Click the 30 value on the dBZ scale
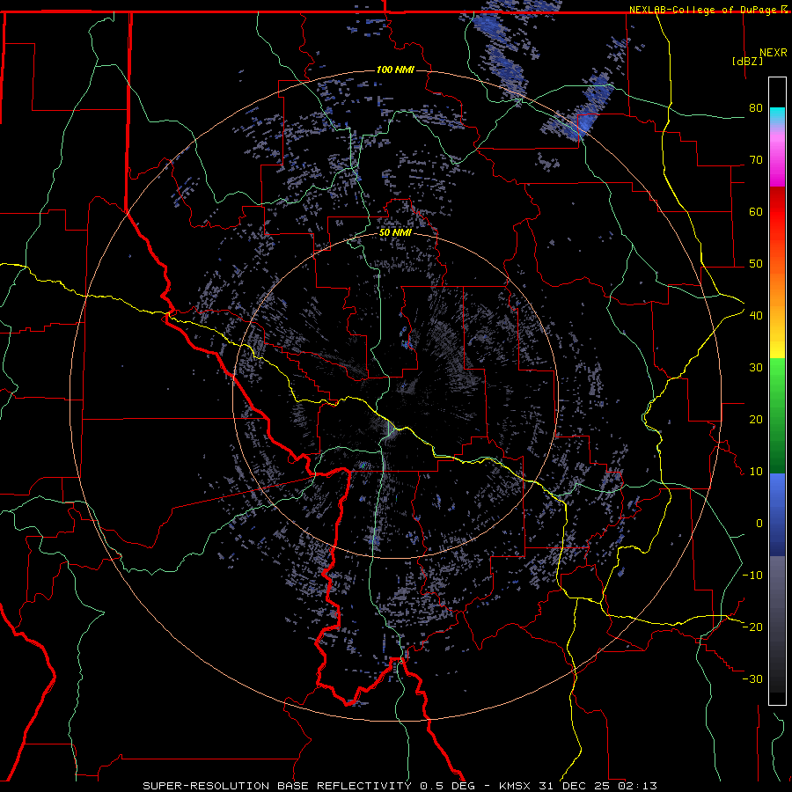Image resolution: width=792 pixels, height=792 pixels. [x=756, y=367]
